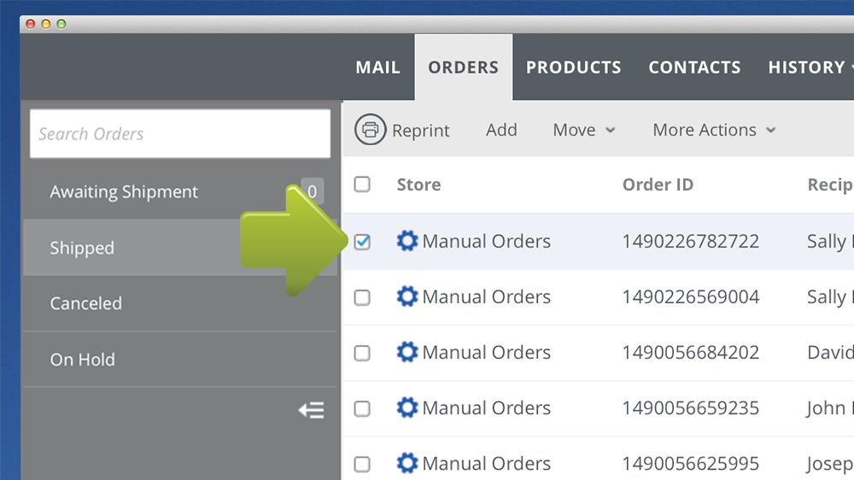The width and height of the screenshot is (854, 480).
Task: Switch to the Products tab
Action: coord(573,67)
